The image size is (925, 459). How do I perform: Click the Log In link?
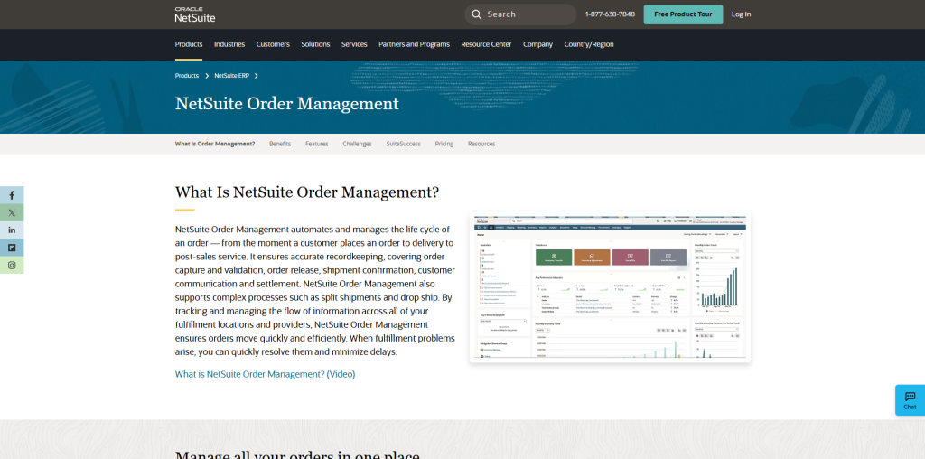click(x=741, y=14)
